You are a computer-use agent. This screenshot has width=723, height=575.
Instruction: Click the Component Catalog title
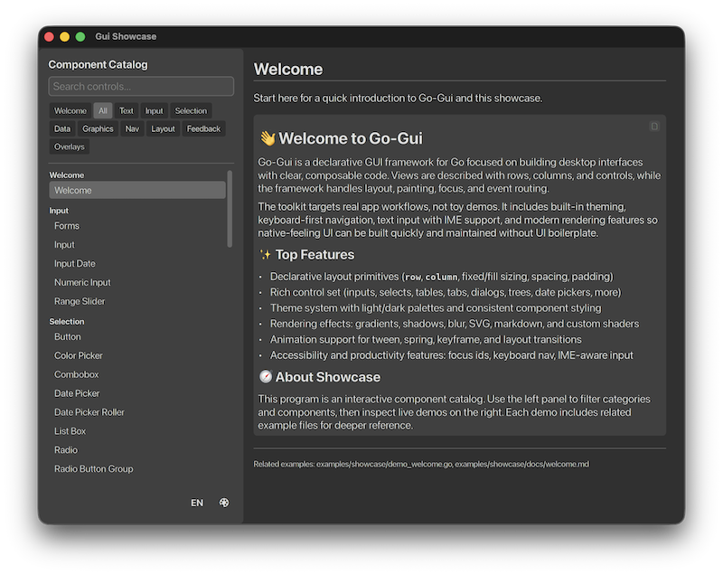click(99, 64)
